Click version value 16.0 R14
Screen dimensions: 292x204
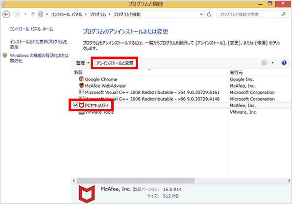click(172, 189)
